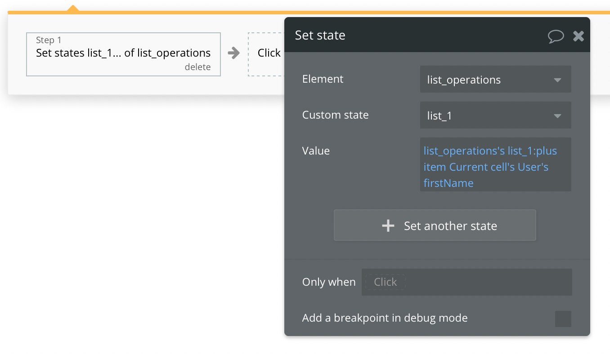Open the comment bubble icon in Set state
Viewport: 610px width, 354px height.
click(x=556, y=36)
